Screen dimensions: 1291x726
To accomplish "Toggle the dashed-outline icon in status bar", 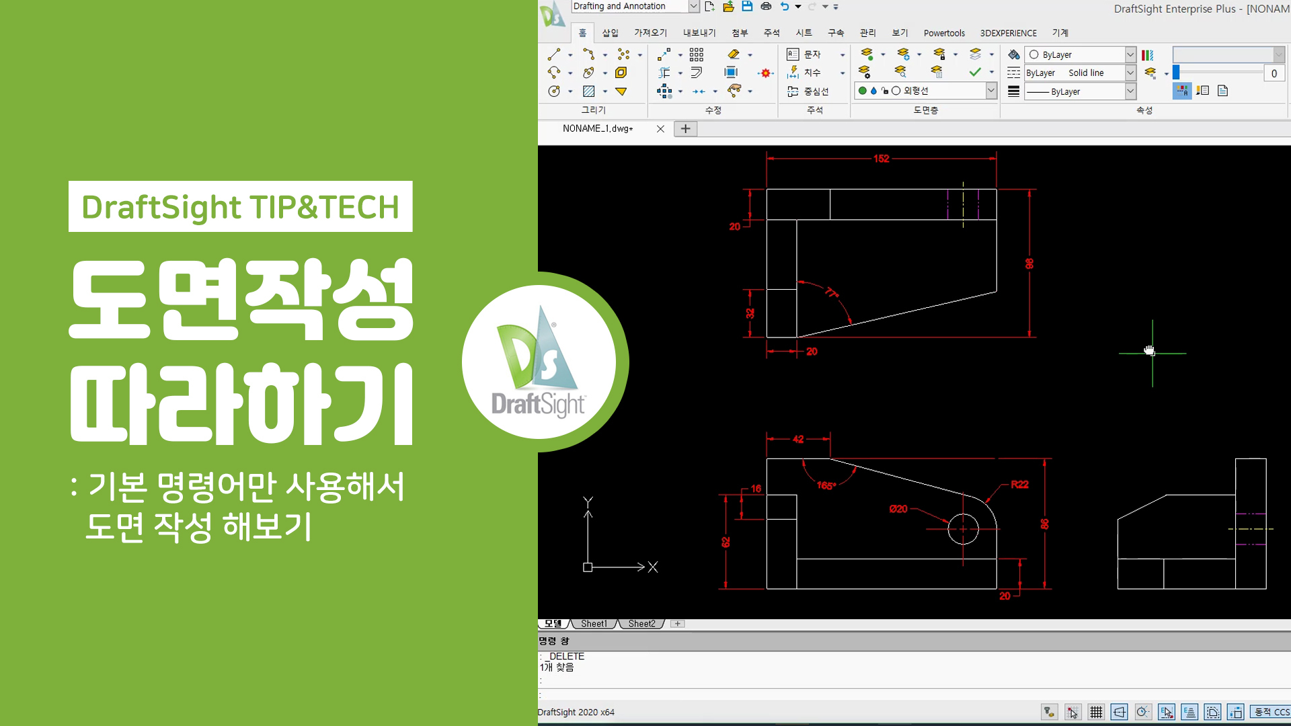I will (x=1213, y=712).
